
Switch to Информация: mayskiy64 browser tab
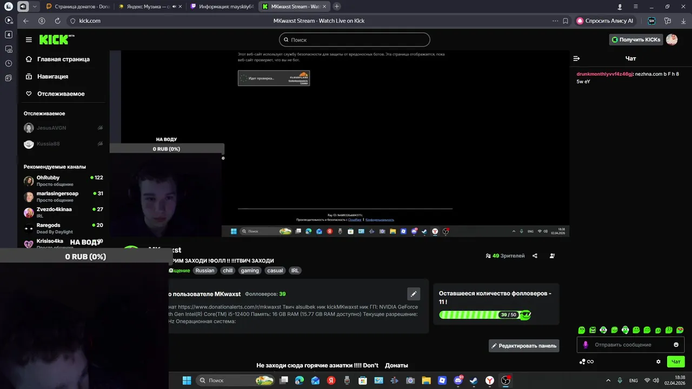pyautogui.click(x=222, y=6)
